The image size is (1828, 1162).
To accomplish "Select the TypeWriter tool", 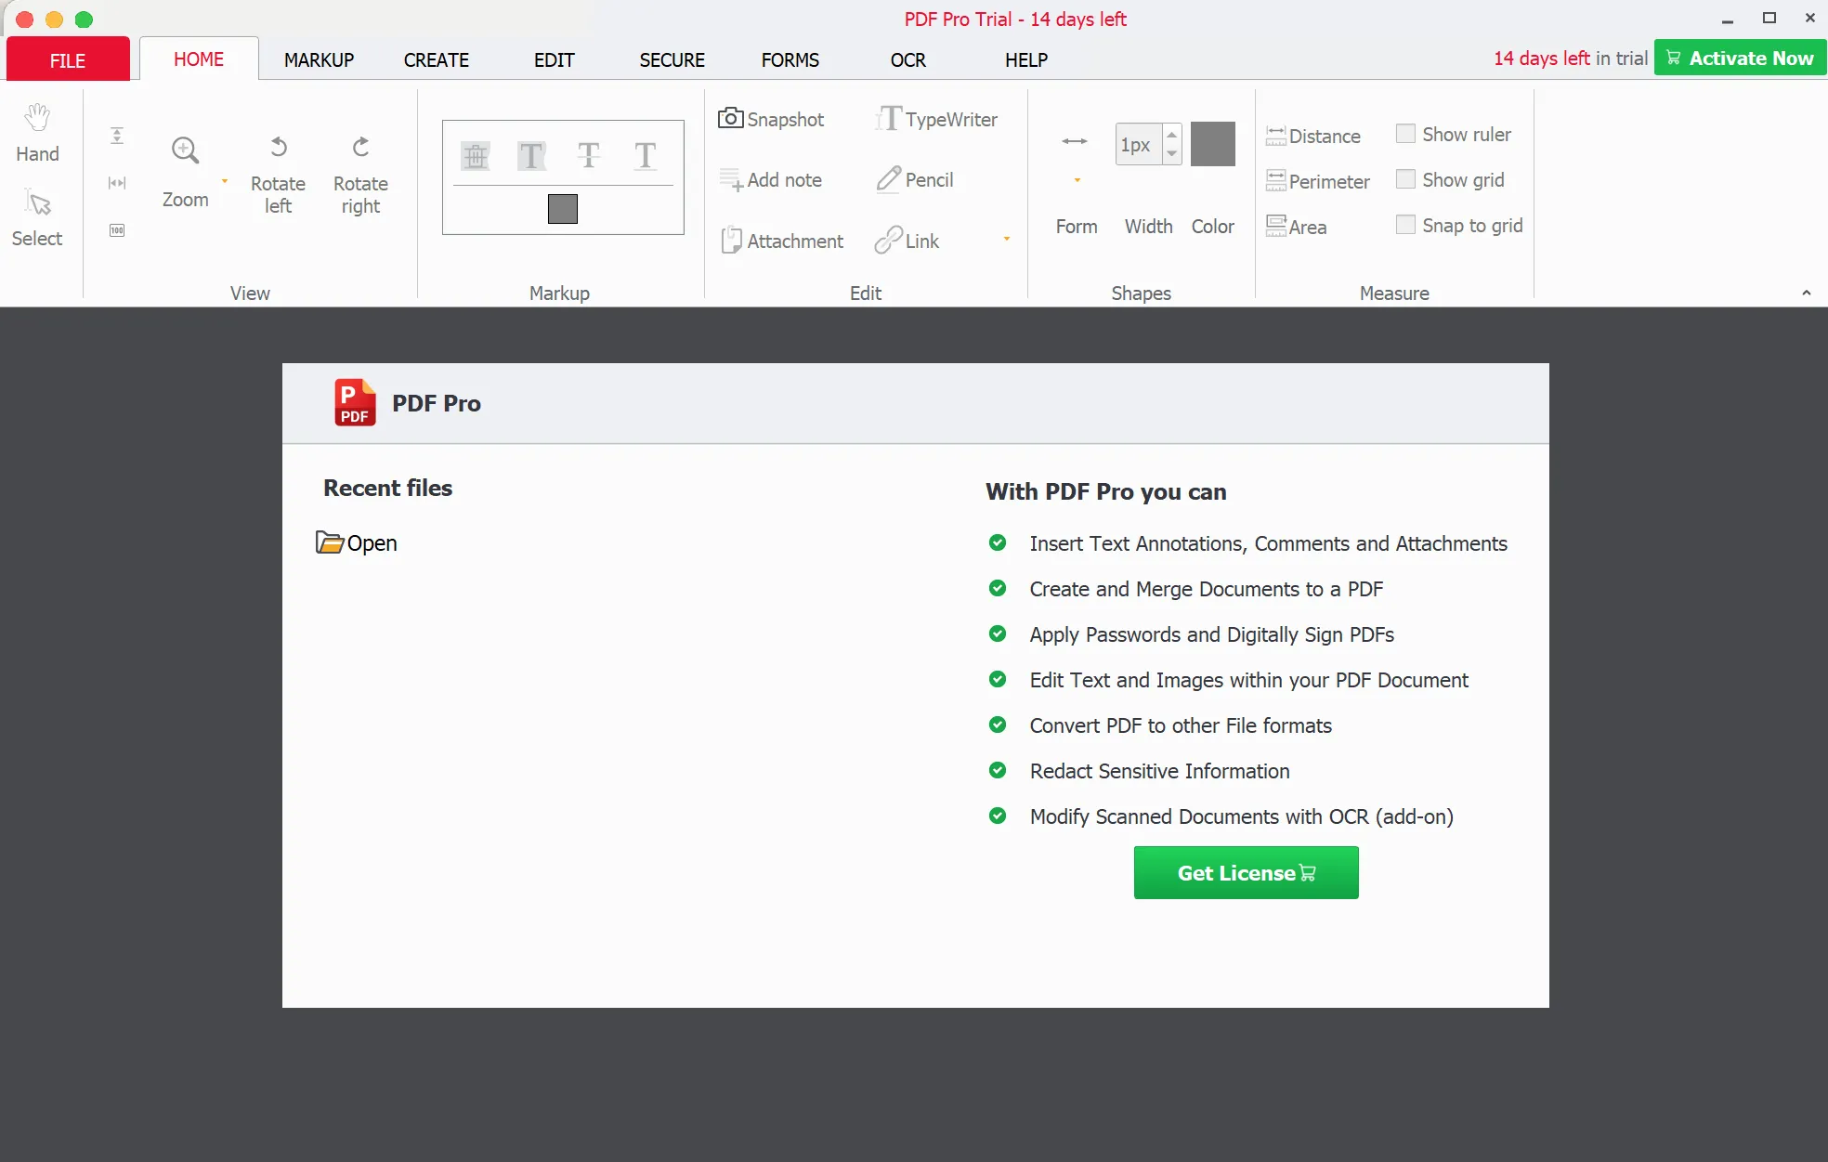I will point(936,119).
